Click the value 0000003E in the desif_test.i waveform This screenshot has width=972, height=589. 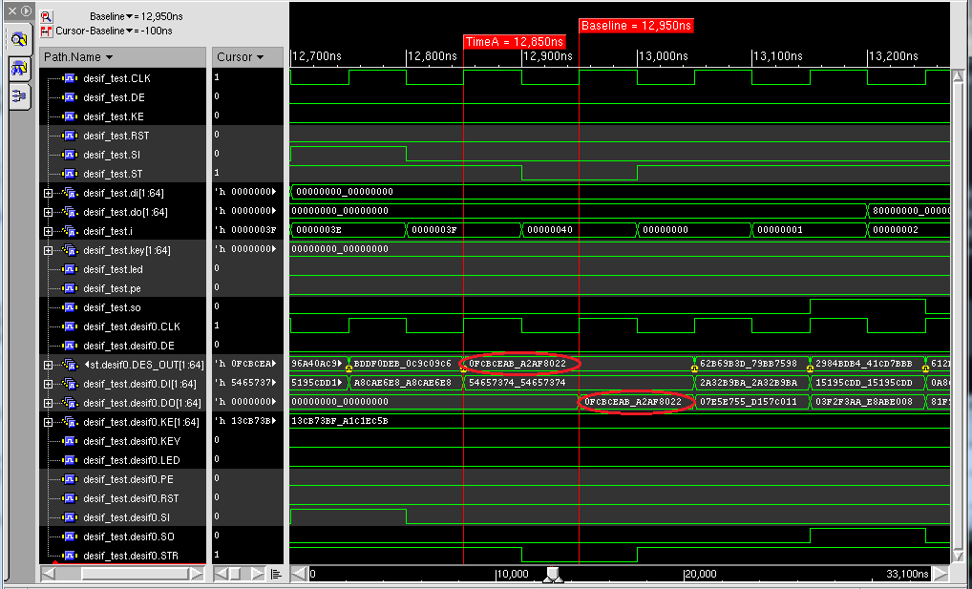(x=319, y=230)
